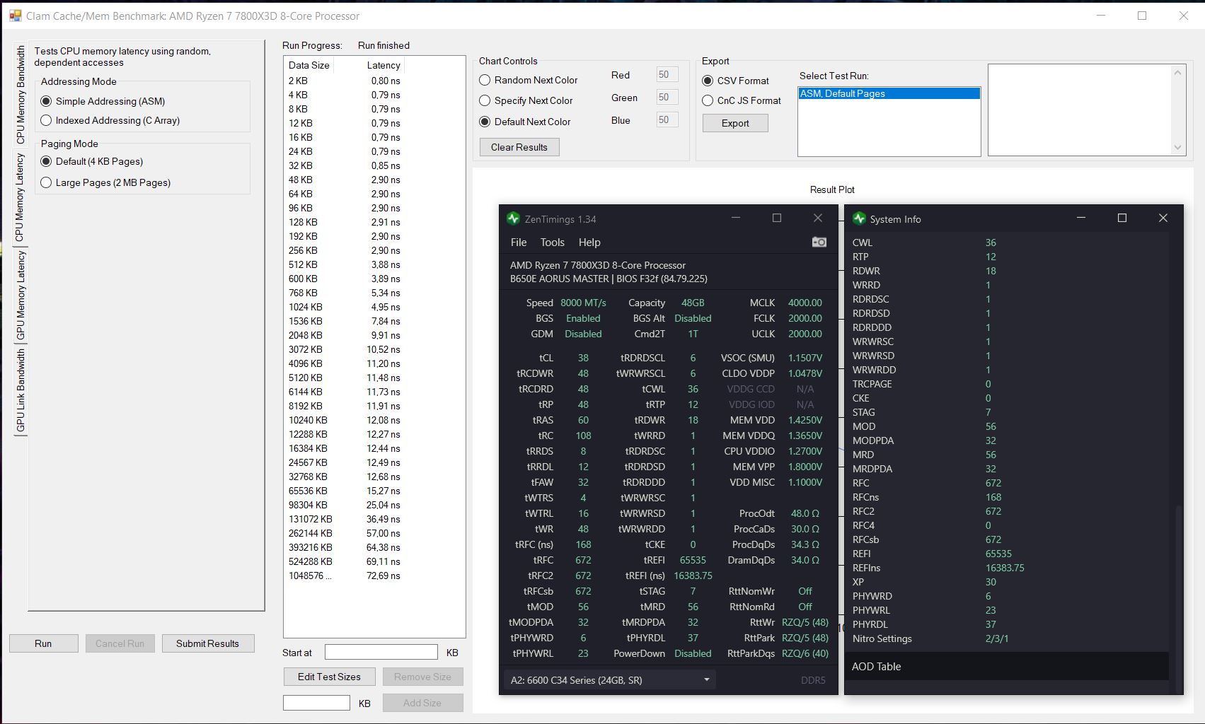Switch to CPU Memory Bandwidth tab
Screen dimensions: 1205x724
(21, 95)
